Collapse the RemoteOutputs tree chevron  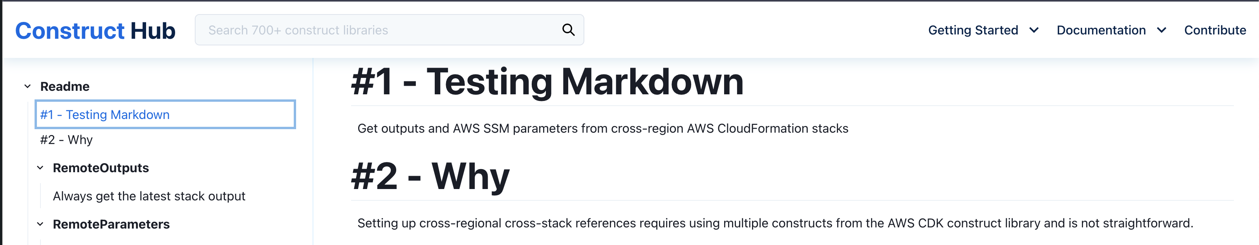40,168
